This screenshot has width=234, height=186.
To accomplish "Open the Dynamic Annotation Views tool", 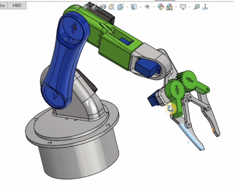I will 111,7.
